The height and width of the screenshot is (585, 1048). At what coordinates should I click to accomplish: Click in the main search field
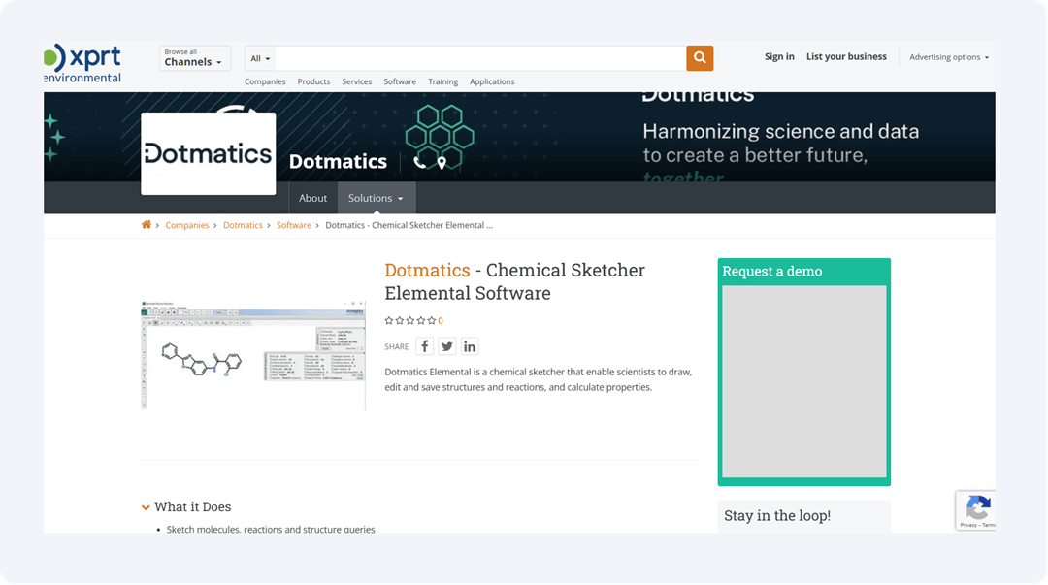pyautogui.click(x=480, y=58)
